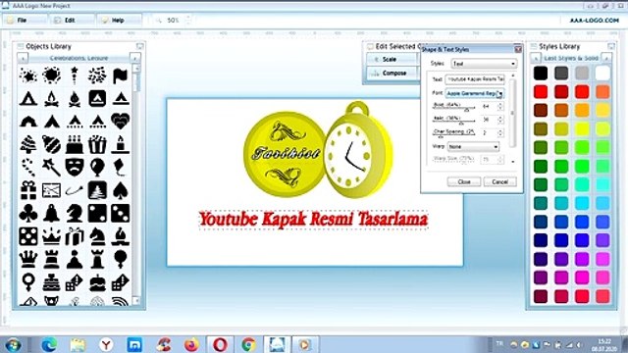The width and height of the screenshot is (628, 353).
Task: Adjust the zoom 50% spinner arrows
Action: [188, 20]
